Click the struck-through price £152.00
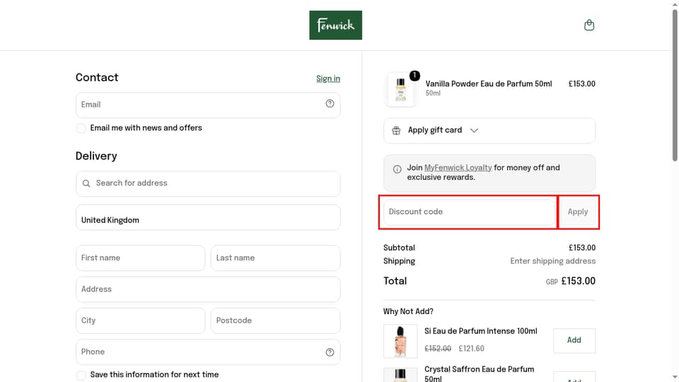The height and width of the screenshot is (382, 679). tap(438, 349)
